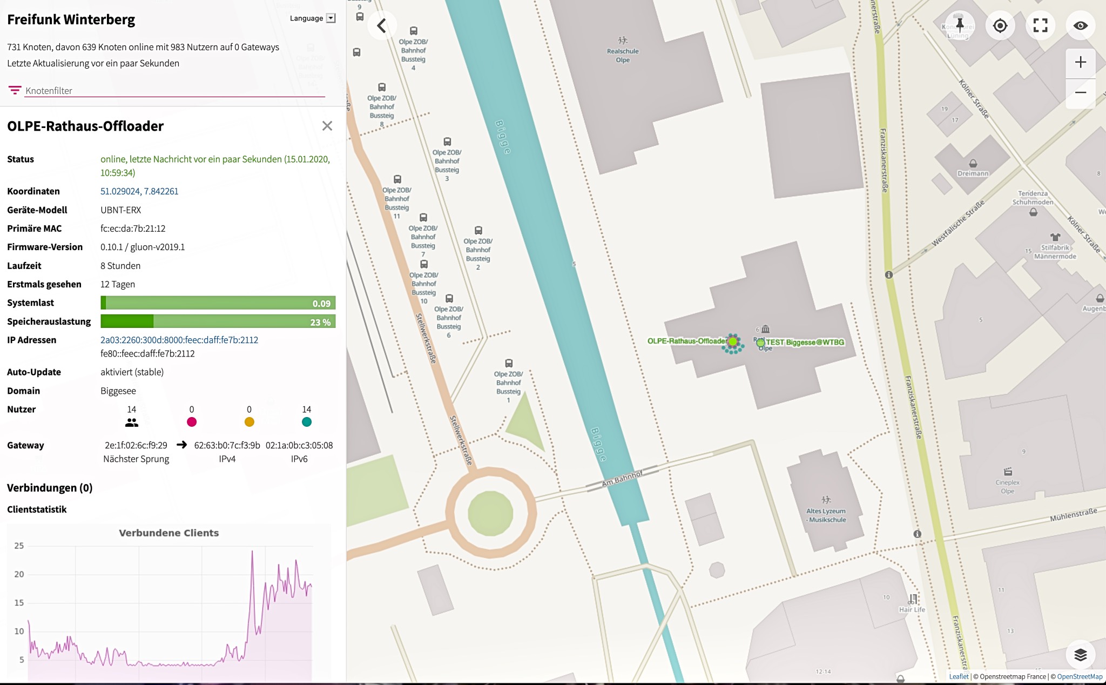Open the Leaflet attribution link
Image resolution: width=1106 pixels, height=685 pixels.
[x=959, y=676]
